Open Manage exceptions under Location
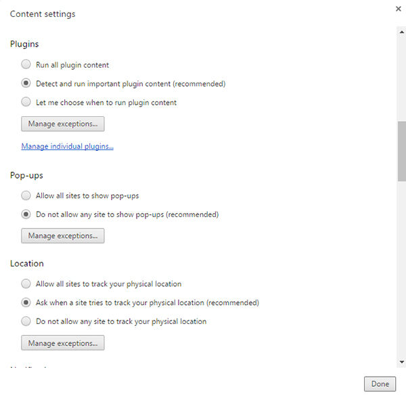406x399 pixels. (x=63, y=343)
